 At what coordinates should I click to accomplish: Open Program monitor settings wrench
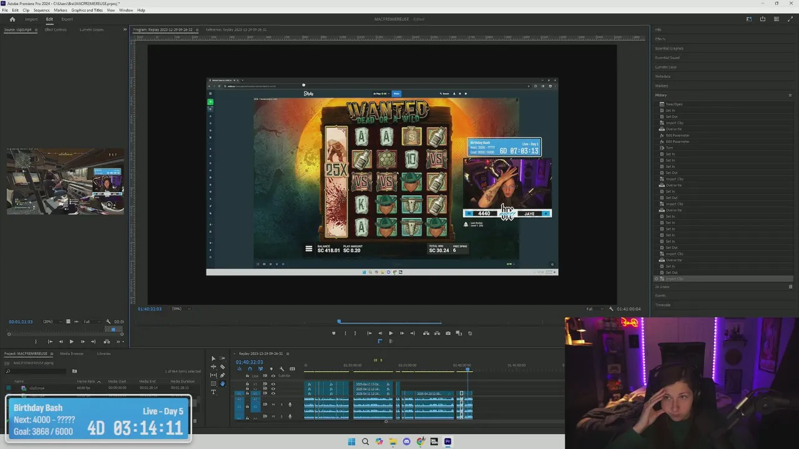tap(611, 309)
